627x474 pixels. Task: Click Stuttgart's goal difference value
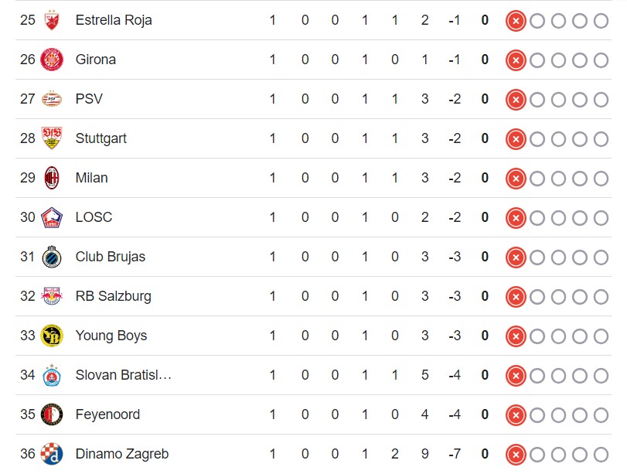pyautogui.click(x=455, y=138)
